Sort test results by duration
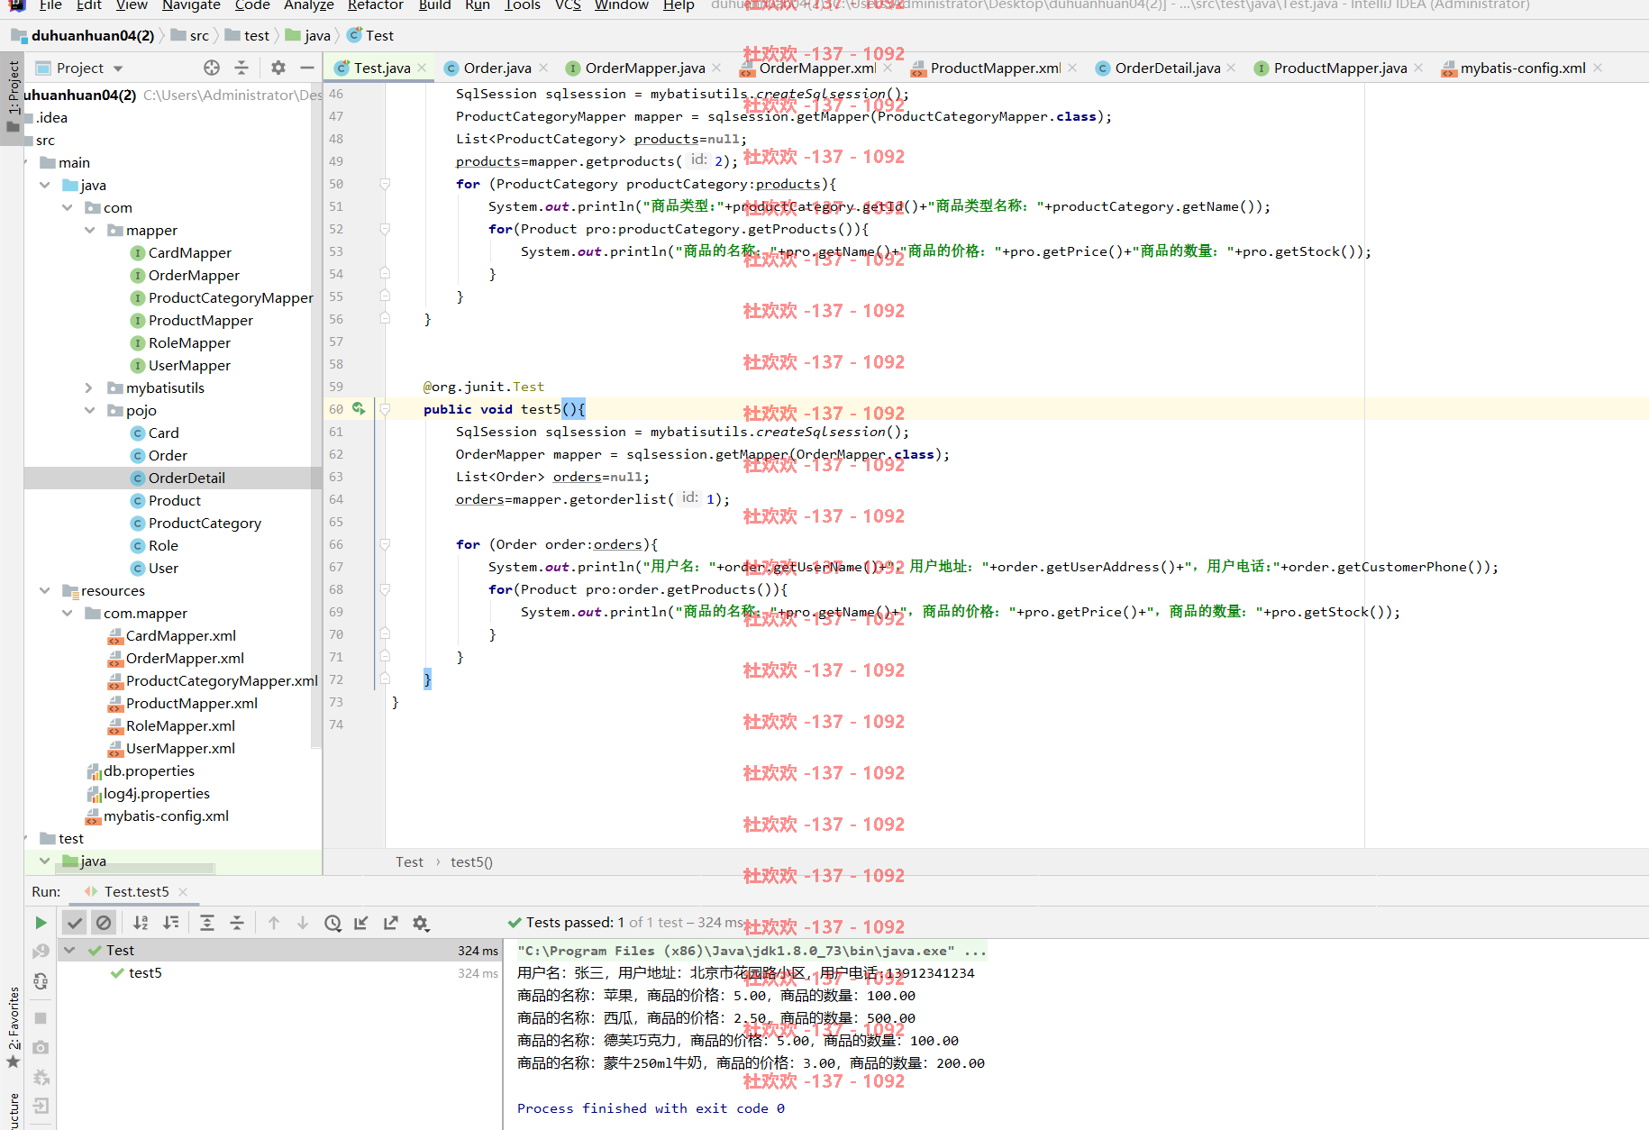The height and width of the screenshot is (1130, 1649). (170, 923)
